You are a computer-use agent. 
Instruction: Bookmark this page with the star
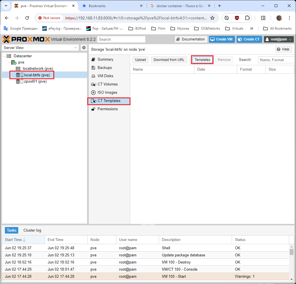212,18
